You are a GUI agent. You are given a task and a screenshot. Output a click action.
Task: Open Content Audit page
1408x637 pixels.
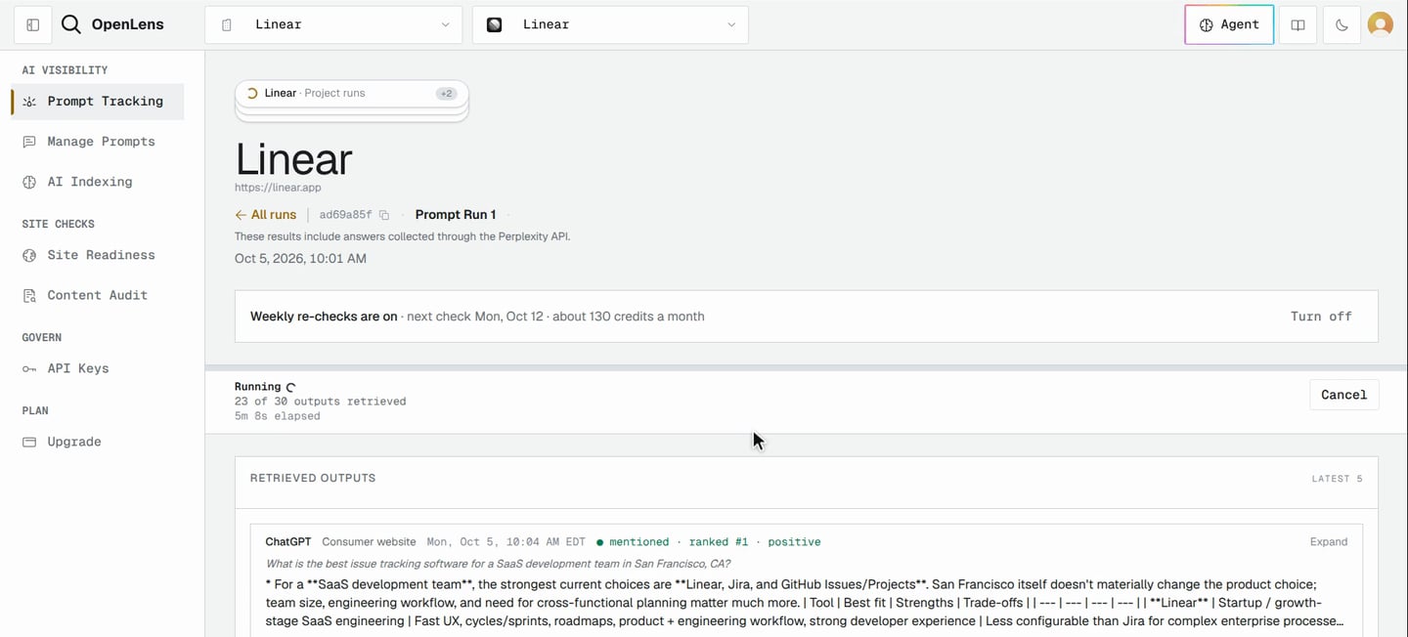[x=98, y=295]
